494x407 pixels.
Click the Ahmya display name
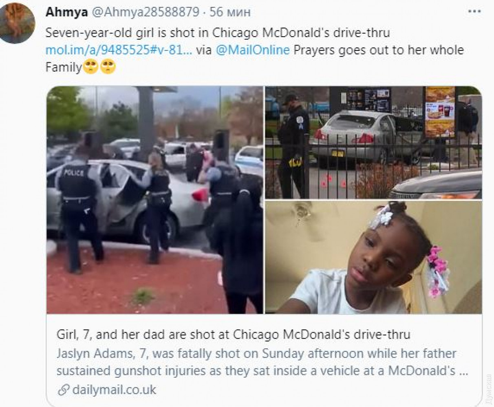66,12
